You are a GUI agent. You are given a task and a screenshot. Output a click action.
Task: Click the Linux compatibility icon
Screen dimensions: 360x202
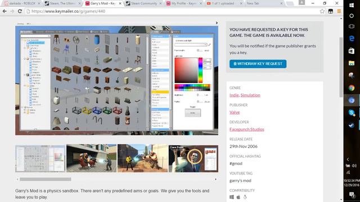245,197
